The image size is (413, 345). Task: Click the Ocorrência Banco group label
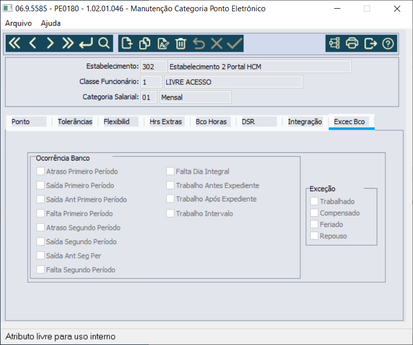click(62, 158)
